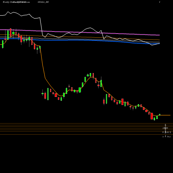173x173 pixels.
Task: Click the 'Days' label at the chart's right edge
Action: click(x=169, y=137)
